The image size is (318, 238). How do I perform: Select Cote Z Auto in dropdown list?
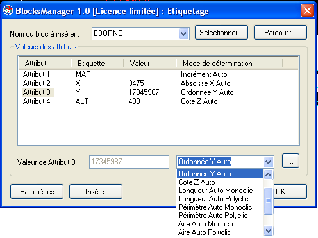[220, 182]
